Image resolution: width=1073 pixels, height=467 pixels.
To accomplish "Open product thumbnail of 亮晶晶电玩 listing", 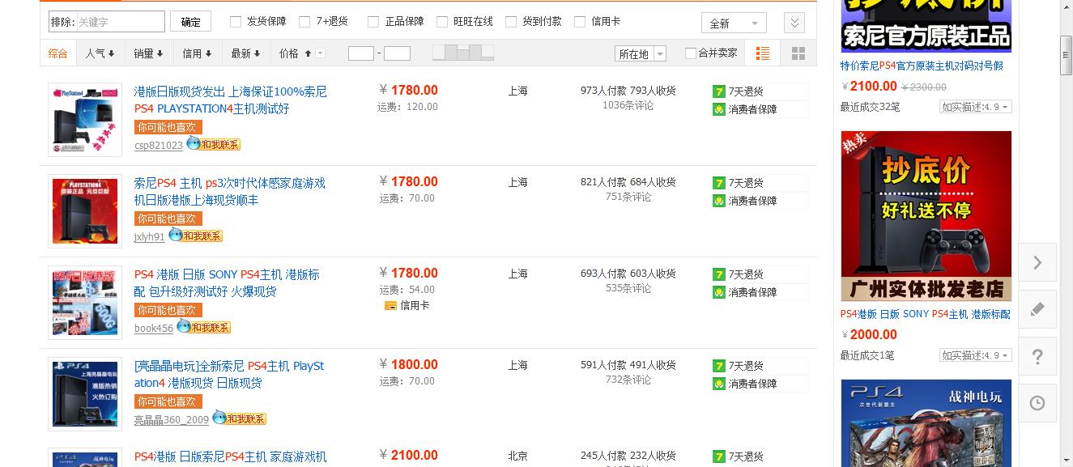I will point(85,394).
